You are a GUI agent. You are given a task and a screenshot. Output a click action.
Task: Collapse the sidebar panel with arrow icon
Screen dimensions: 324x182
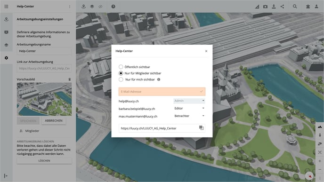click(x=6, y=176)
